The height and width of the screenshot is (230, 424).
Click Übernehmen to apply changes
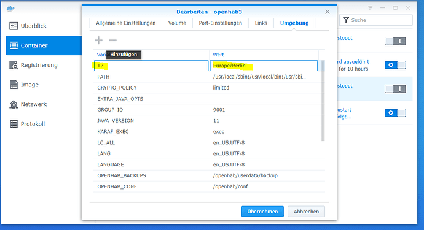(x=262, y=212)
